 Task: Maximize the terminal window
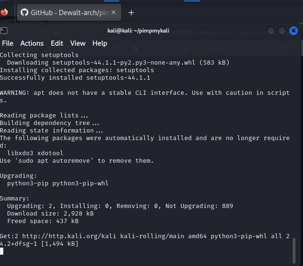[x=282, y=31]
